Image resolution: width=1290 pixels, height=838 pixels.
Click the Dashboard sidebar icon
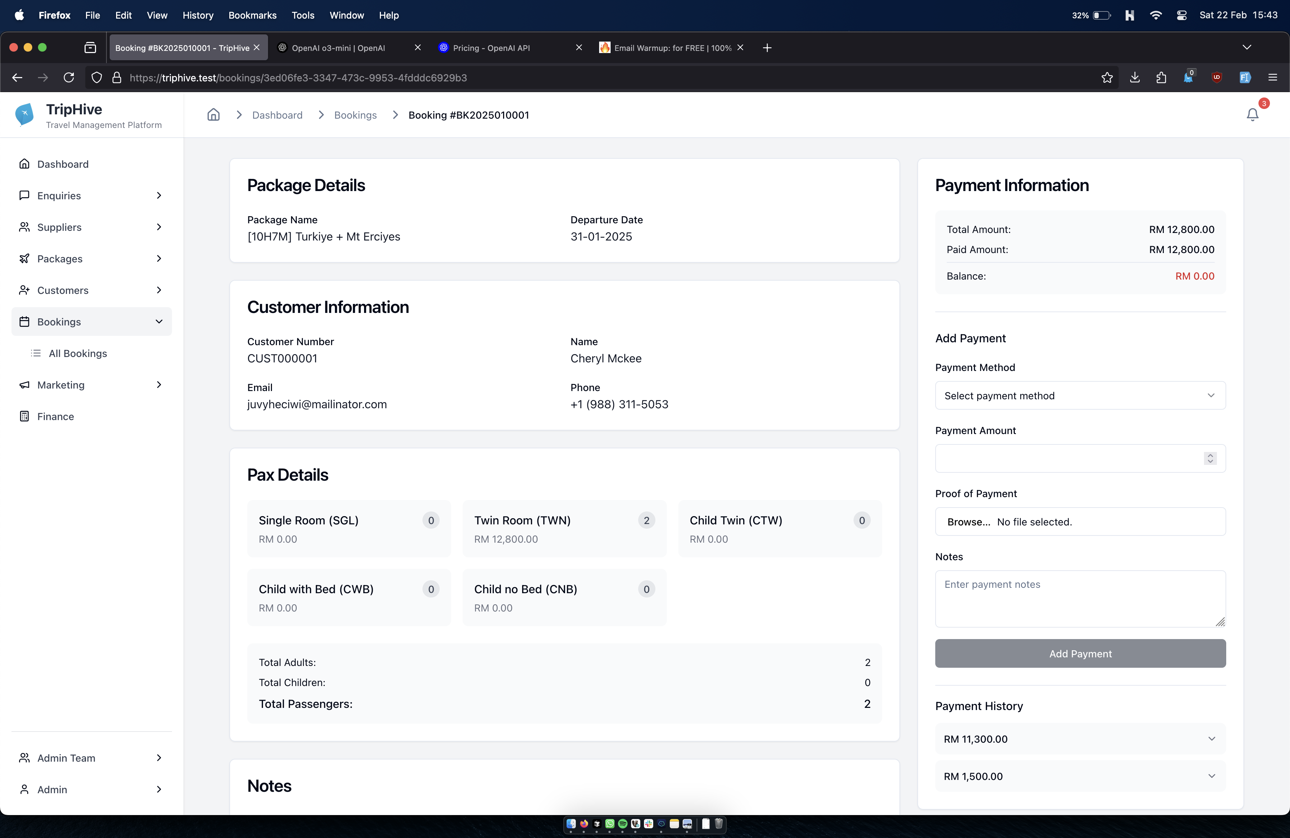pyautogui.click(x=24, y=164)
